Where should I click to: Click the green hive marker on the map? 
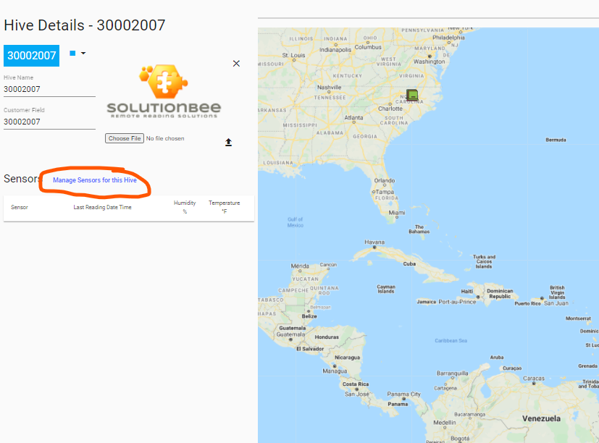(412, 94)
